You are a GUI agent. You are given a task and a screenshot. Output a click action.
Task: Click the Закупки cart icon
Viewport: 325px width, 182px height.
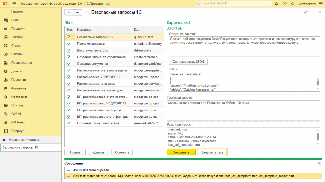[x=6, y=37]
